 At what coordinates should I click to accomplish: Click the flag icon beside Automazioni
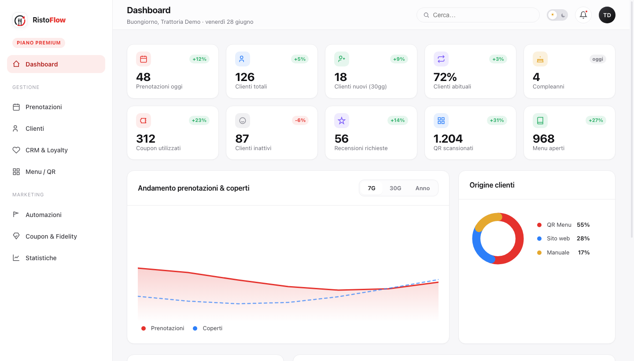pos(16,215)
